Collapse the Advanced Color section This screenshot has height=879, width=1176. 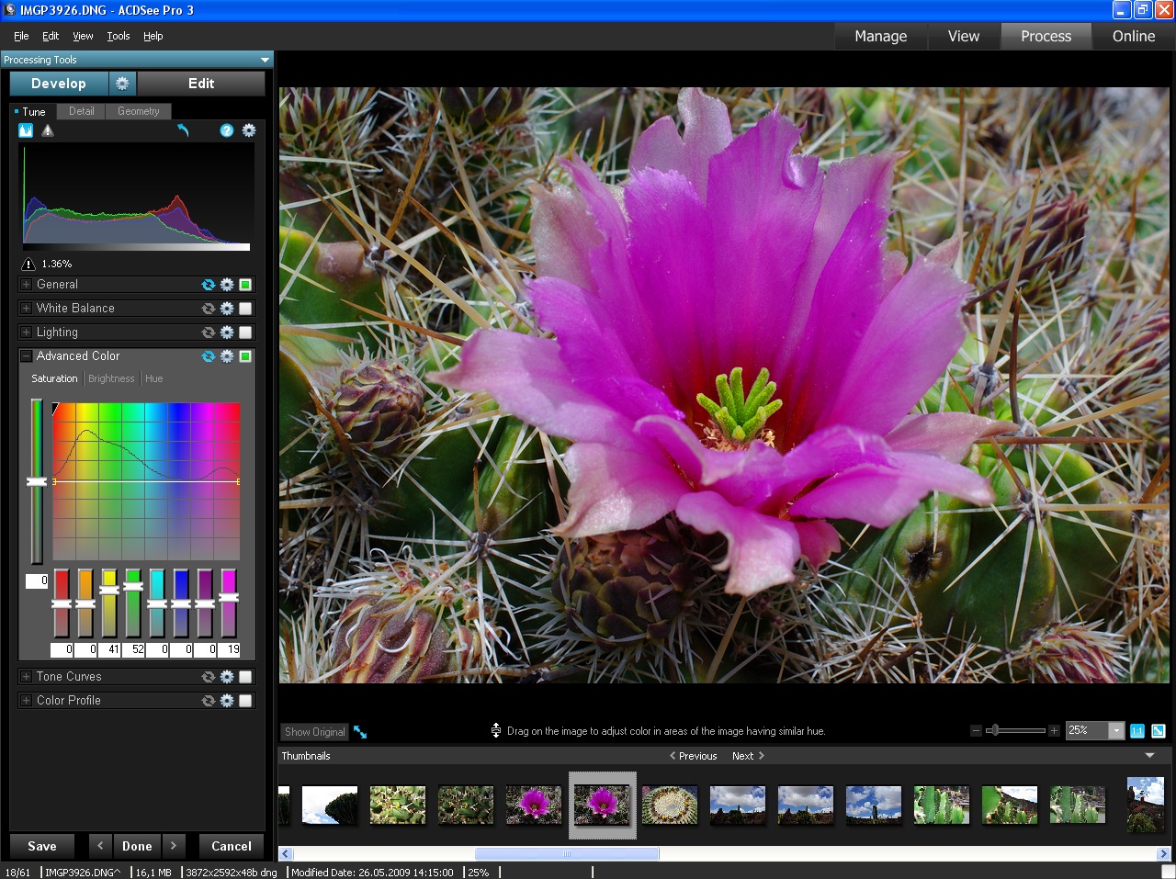click(x=25, y=355)
